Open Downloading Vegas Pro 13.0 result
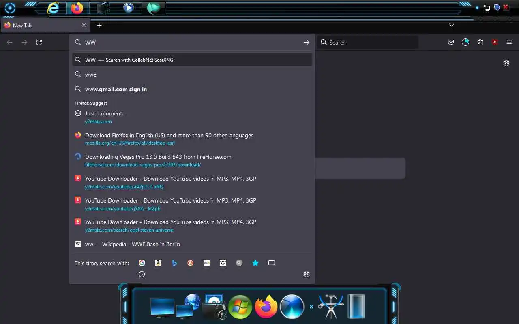 (192, 160)
